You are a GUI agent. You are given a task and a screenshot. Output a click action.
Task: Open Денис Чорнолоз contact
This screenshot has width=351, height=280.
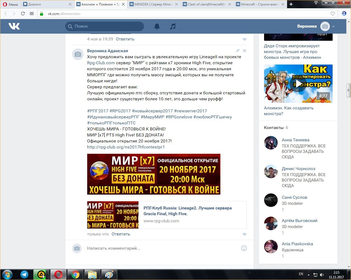tap(299, 169)
